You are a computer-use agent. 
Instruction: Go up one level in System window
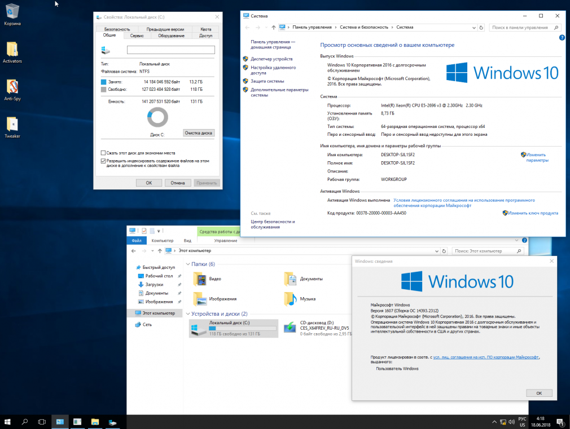coord(273,27)
